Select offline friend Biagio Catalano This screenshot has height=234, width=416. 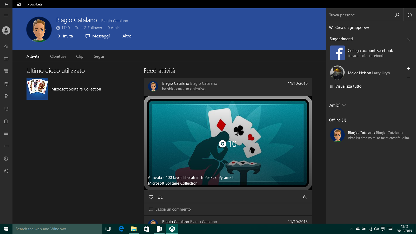[x=371, y=135]
